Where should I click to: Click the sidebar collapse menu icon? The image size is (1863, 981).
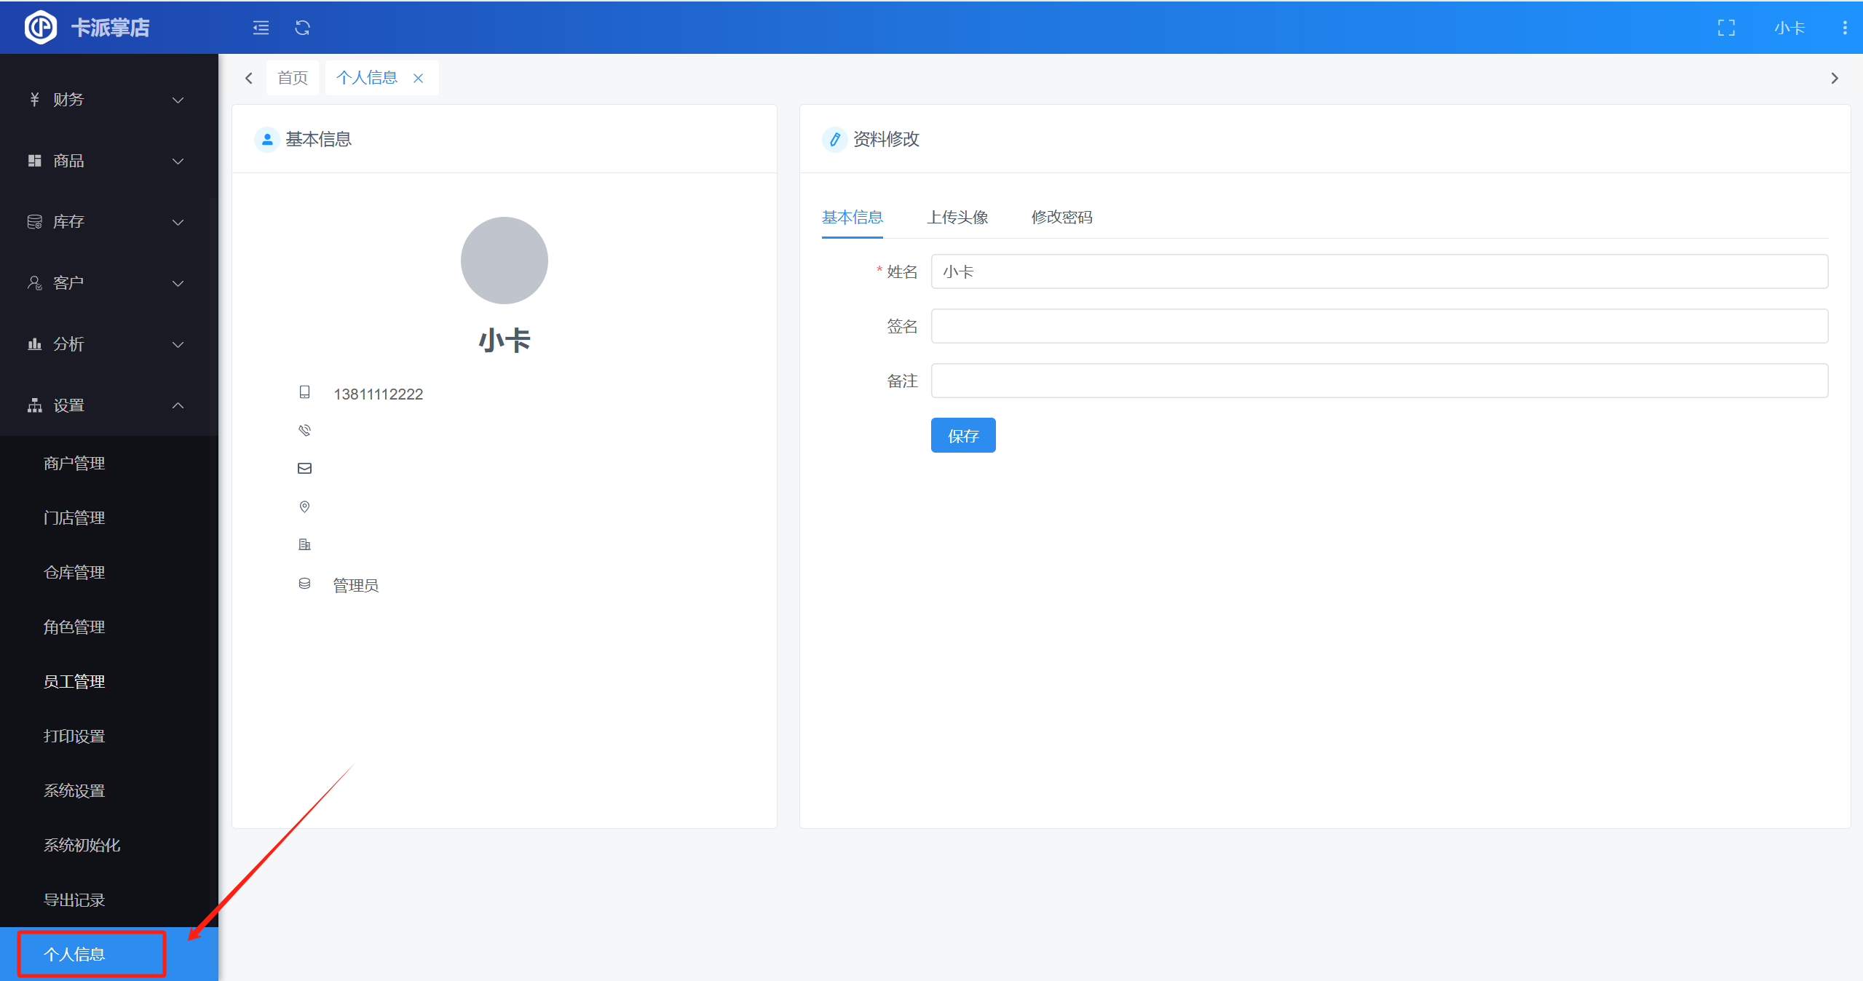tap(261, 28)
